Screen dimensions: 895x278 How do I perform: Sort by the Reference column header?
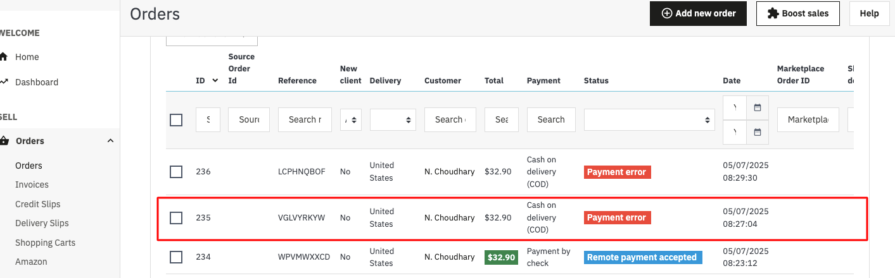[297, 80]
